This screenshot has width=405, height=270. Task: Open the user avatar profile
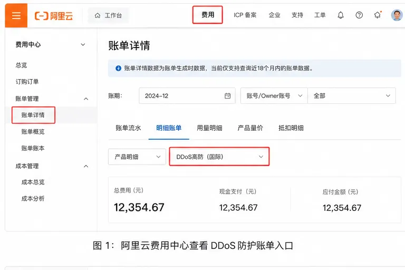397,15
